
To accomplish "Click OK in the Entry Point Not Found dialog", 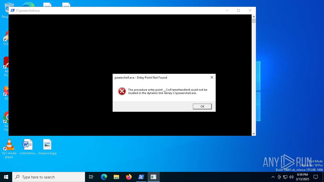I will coord(202,106).
